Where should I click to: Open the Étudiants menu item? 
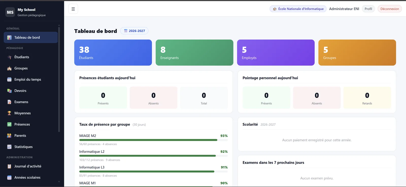click(31, 57)
